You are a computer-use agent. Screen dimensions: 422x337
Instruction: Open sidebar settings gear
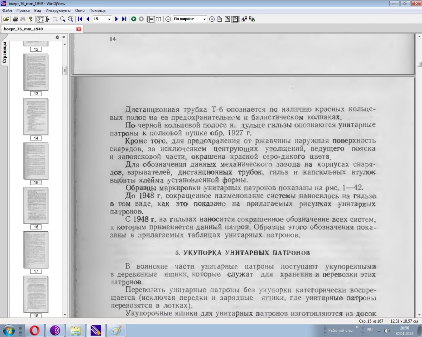tap(57, 37)
